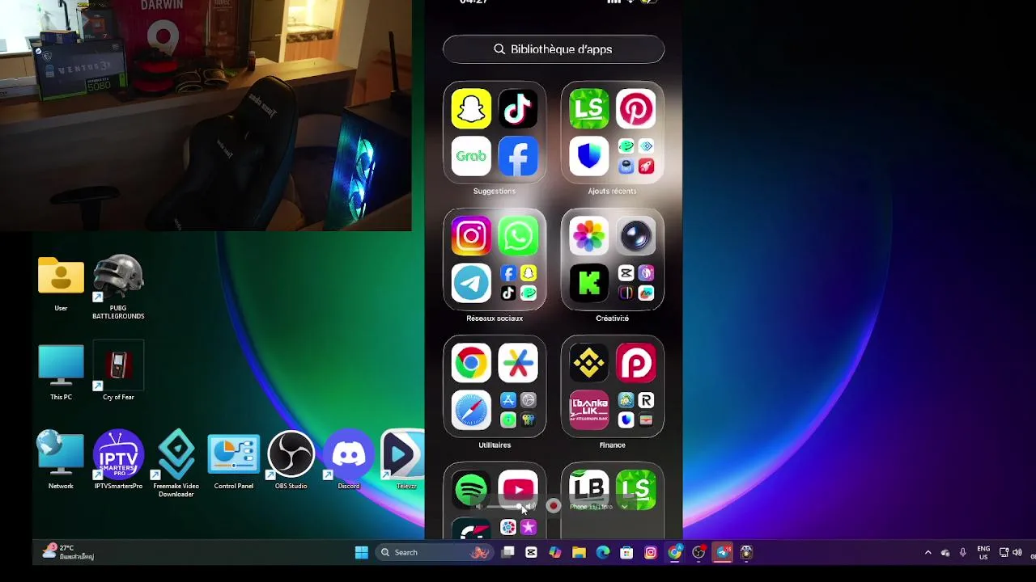Switch to OBS Studio in the taskbar
Viewport: 1036px width, 582px height.
tap(698, 552)
